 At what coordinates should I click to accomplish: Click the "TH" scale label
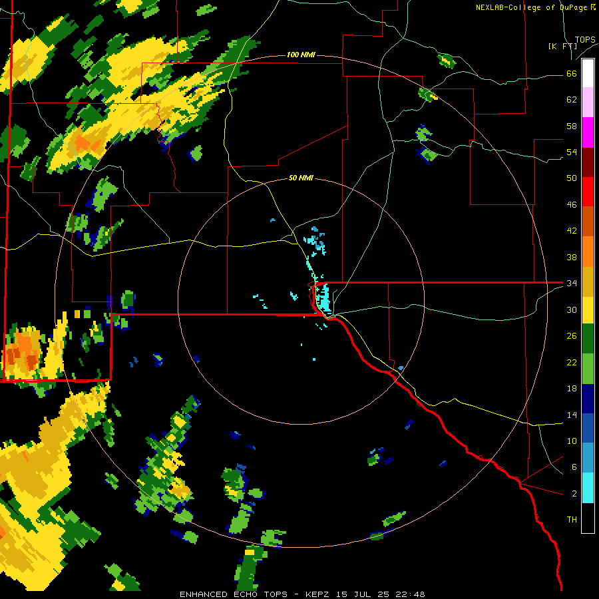point(572,520)
